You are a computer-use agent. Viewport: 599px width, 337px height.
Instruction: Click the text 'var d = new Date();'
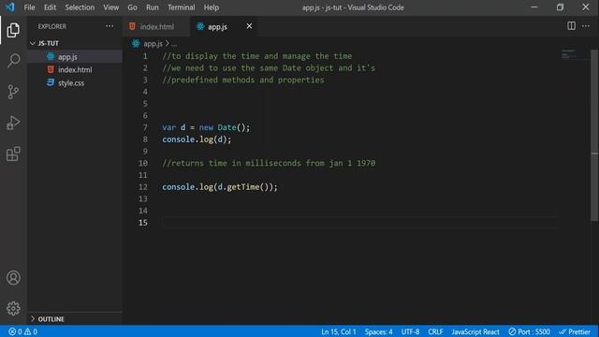[x=206, y=127]
